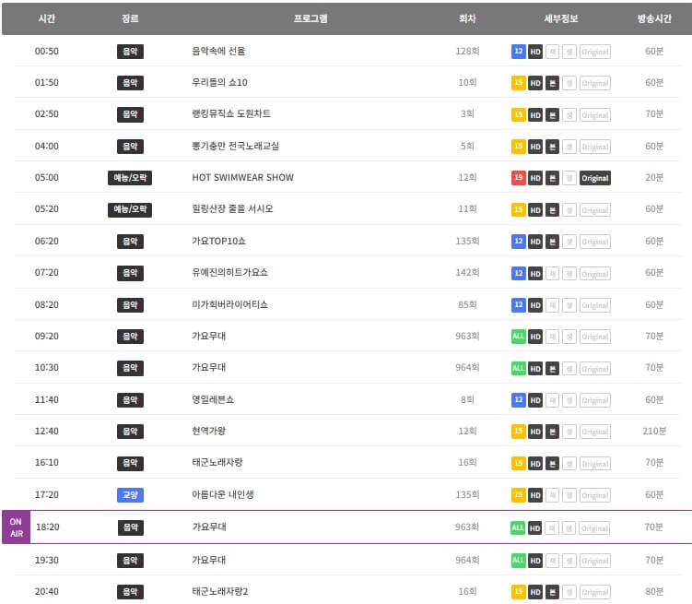Viewport: 692px width, 604px height.
Task: Click the 음악 genre badge in the 20:40 row
Action: (x=130, y=592)
